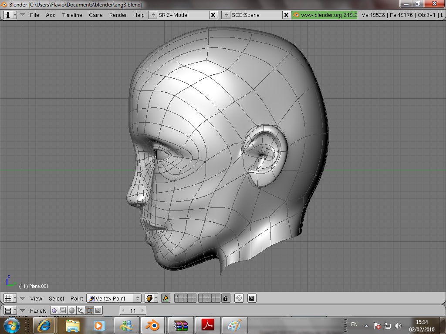Click the www.blender.org 249.2 link

325,15
